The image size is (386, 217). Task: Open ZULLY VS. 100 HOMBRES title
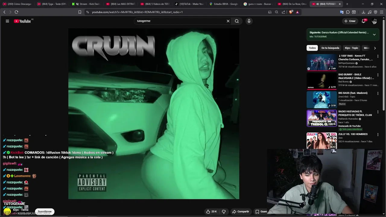(353, 134)
